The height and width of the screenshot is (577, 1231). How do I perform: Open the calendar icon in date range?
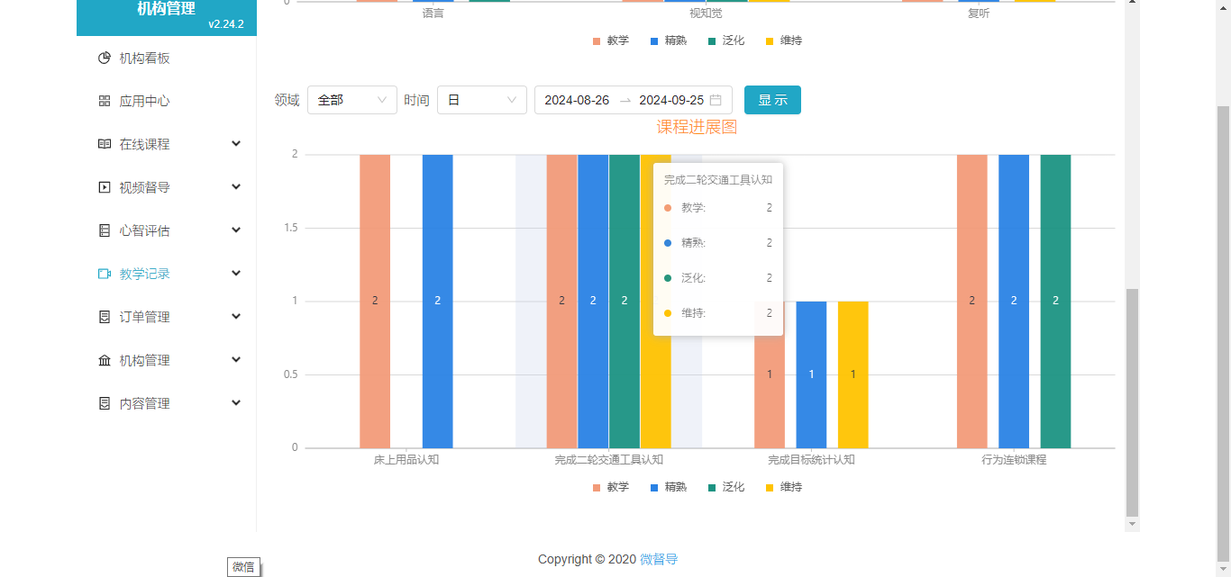click(x=716, y=100)
